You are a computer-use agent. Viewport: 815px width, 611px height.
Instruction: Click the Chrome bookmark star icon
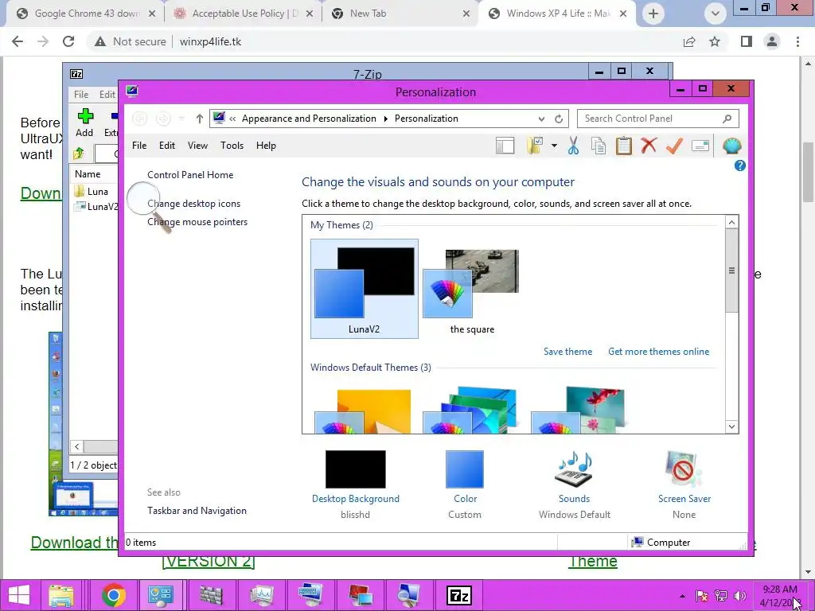click(716, 41)
